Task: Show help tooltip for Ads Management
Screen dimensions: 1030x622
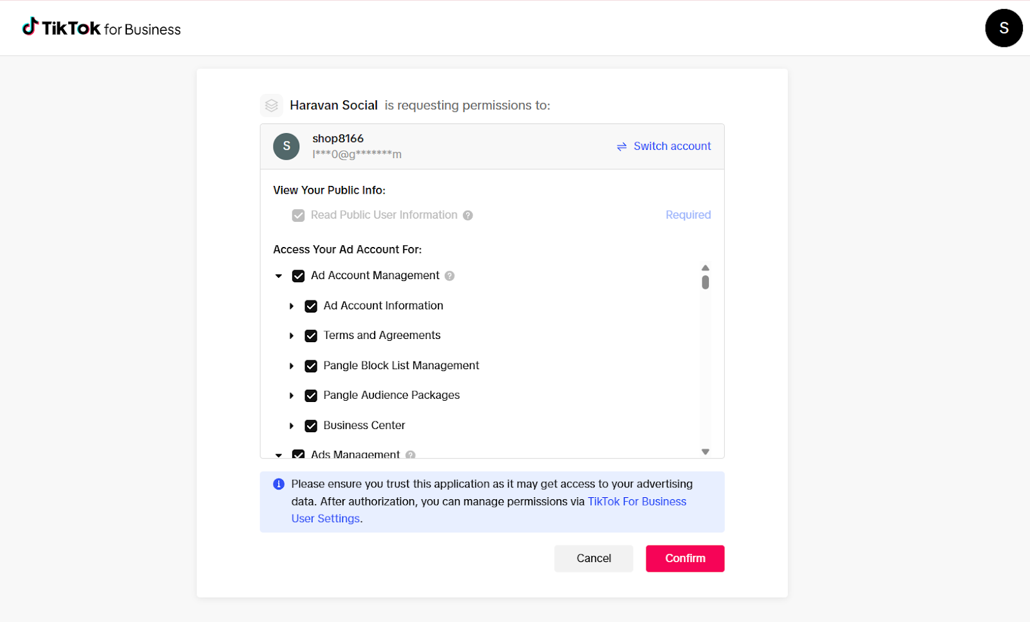Action: coord(411,455)
